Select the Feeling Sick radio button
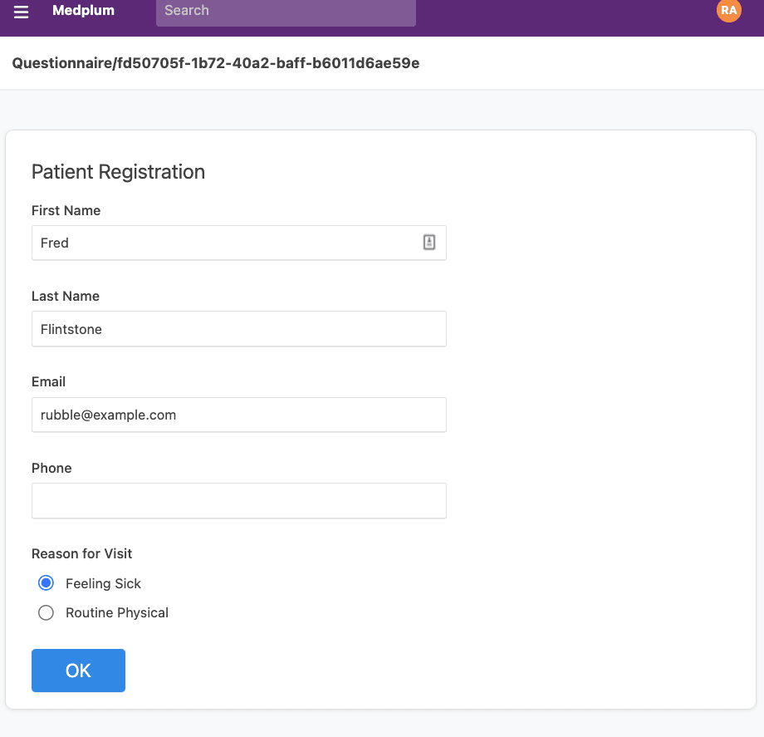The height and width of the screenshot is (737, 764). (46, 582)
